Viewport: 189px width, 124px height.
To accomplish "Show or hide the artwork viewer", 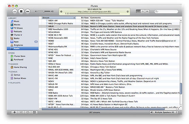I will coord(34,112).
